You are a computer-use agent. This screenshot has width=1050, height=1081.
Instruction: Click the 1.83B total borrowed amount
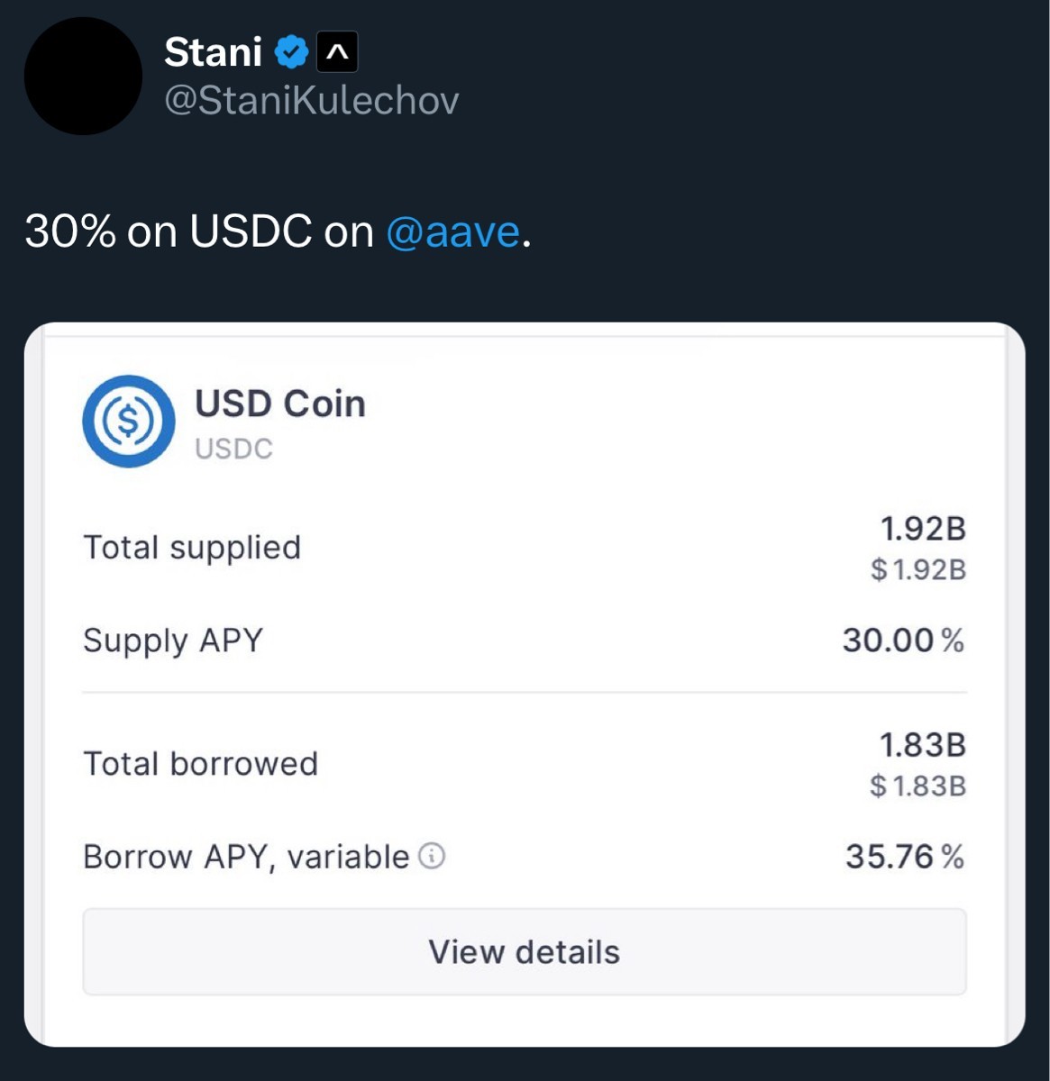point(922,745)
